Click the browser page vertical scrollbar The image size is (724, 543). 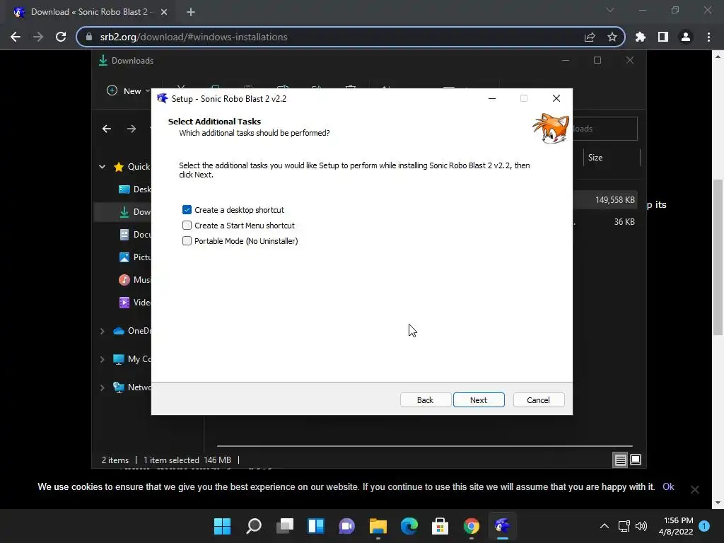[718, 257]
